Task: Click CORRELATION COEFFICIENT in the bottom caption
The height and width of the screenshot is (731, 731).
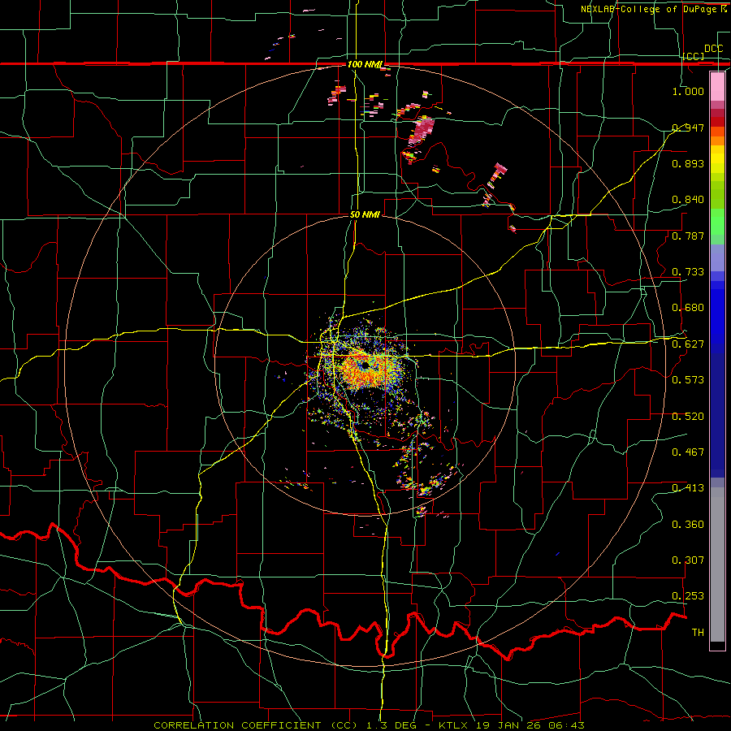Action: 237,725
